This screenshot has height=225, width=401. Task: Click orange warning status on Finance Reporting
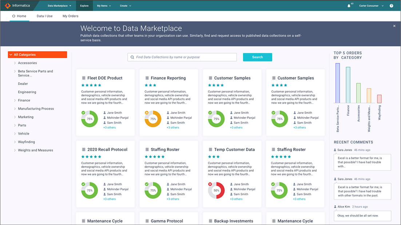[147, 113]
